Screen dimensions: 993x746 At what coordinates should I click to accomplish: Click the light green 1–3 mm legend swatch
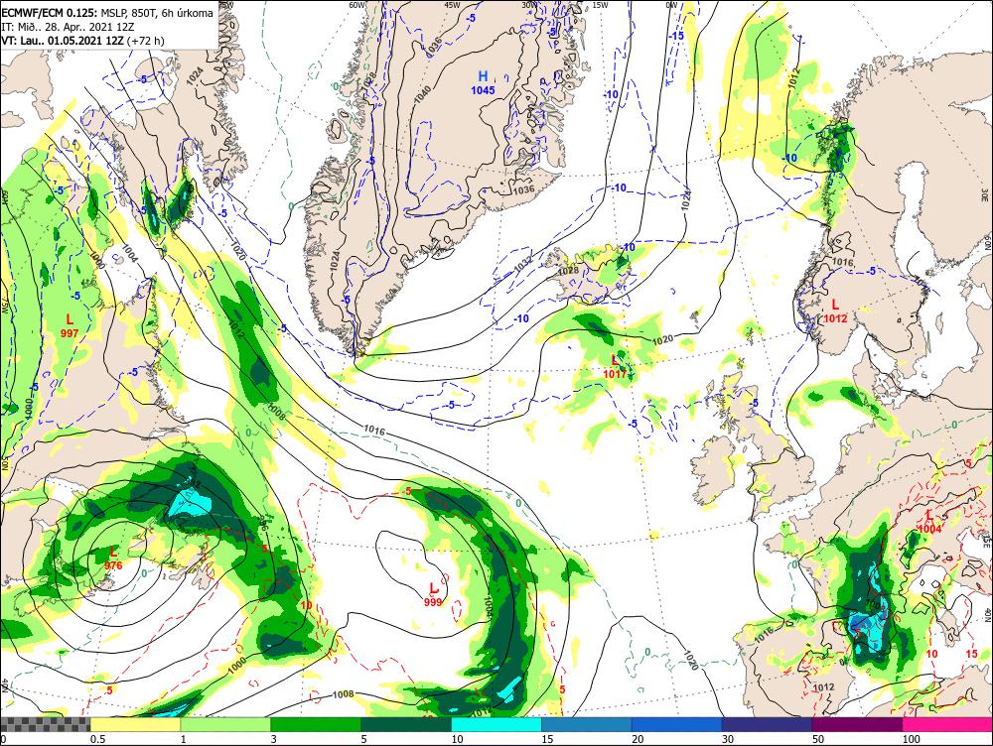pyautogui.click(x=225, y=724)
